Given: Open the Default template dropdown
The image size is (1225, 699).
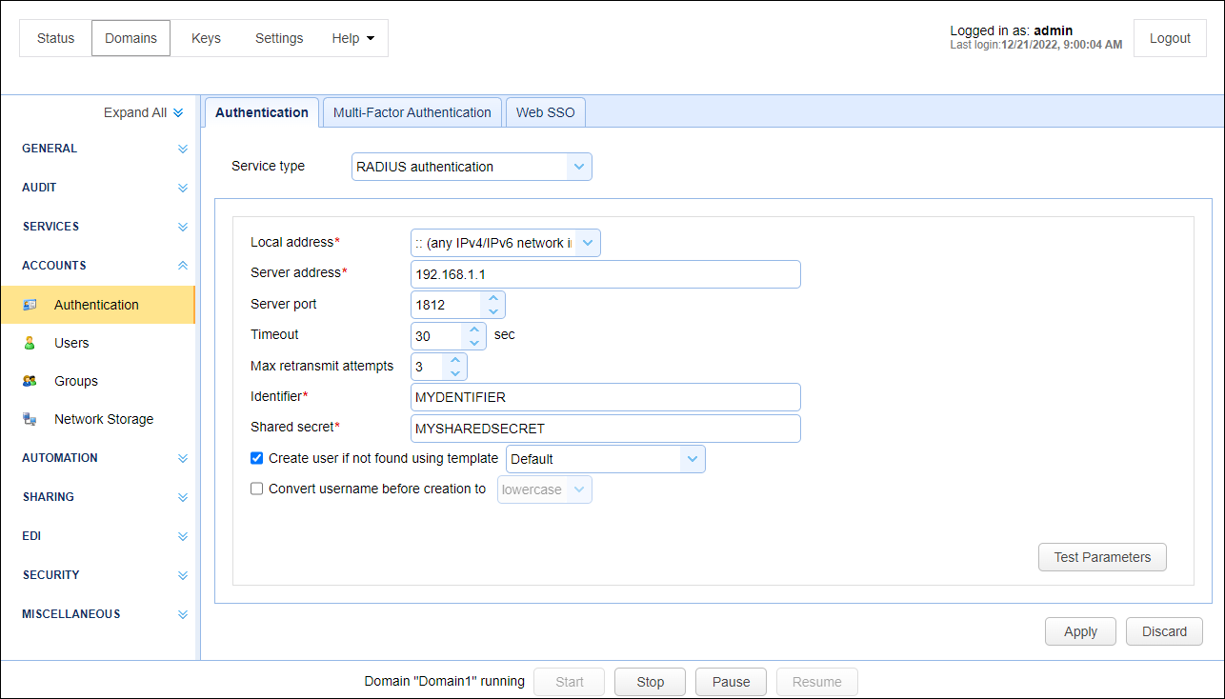Looking at the screenshot, I should pyautogui.click(x=693, y=459).
